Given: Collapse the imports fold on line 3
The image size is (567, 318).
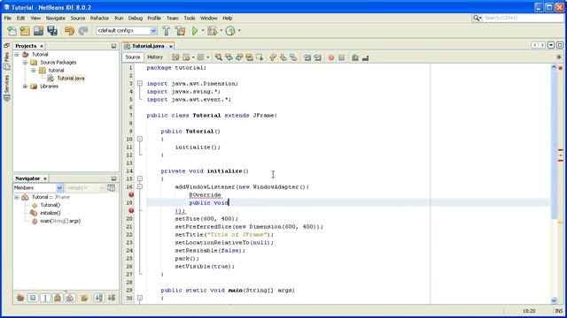Looking at the screenshot, I should click(x=140, y=83).
